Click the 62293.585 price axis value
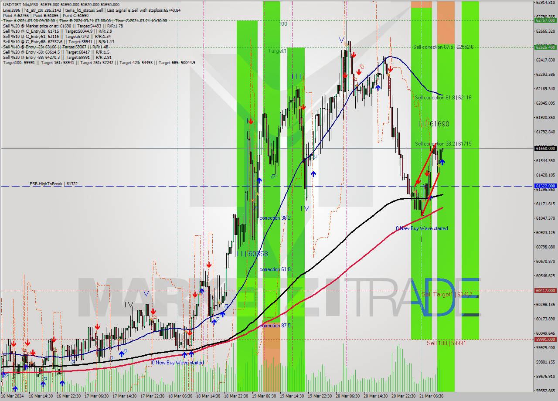Image resolution: width=558 pixels, height=401 pixels. click(545, 75)
